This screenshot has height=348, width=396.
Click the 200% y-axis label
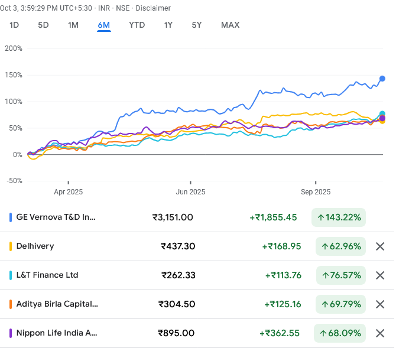[14, 48]
